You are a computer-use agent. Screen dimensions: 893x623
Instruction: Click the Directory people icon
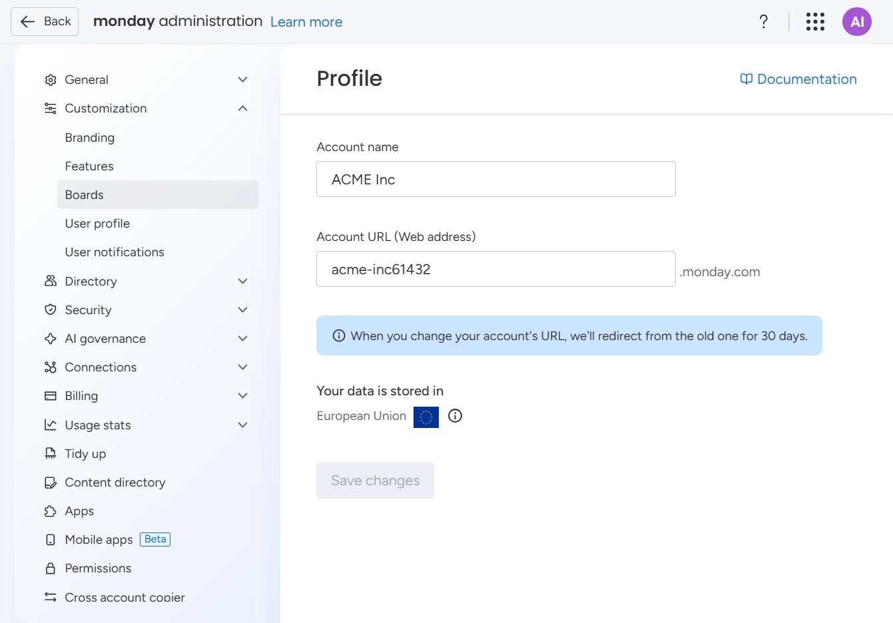click(50, 281)
